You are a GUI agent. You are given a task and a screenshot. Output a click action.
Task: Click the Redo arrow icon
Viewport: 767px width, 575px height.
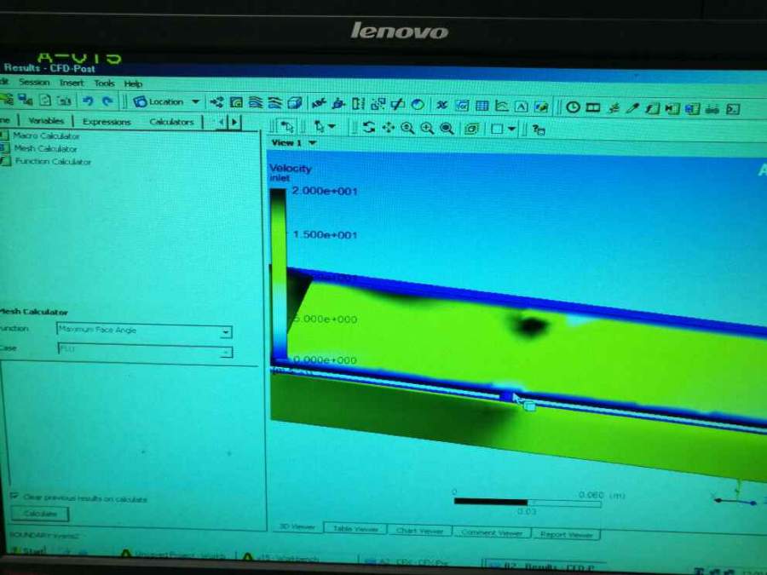coord(107,101)
